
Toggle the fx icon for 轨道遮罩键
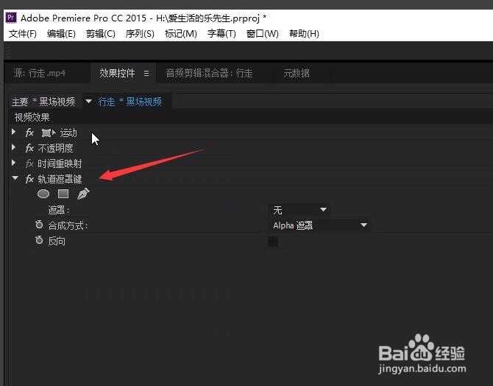point(29,179)
